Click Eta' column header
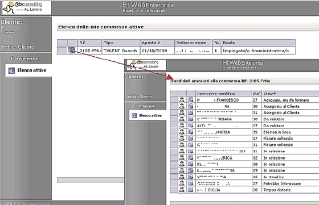The width and height of the screenshot is (319, 205). click(x=257, y=94)
